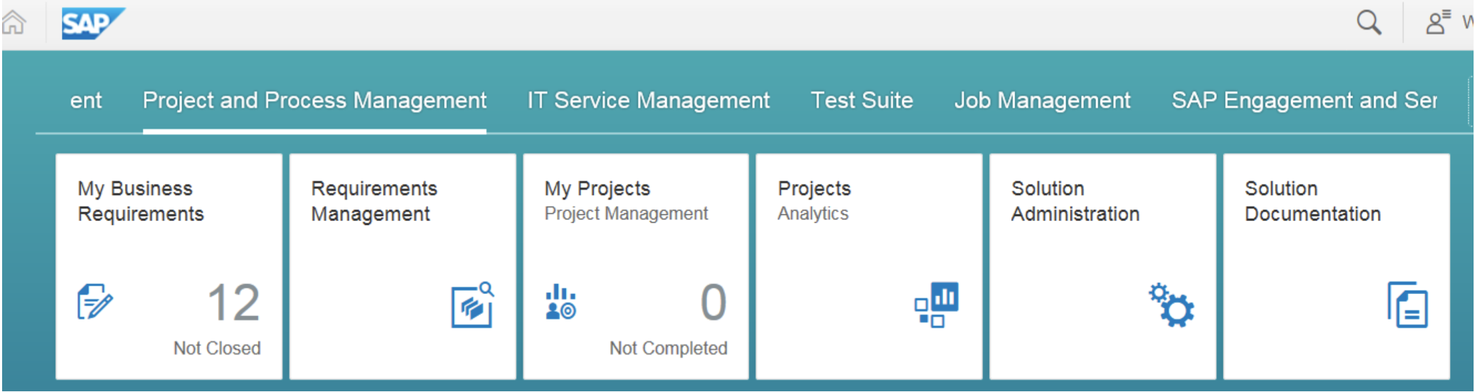
Task: Click the Home icon in header
Action: tap(14, 23)
